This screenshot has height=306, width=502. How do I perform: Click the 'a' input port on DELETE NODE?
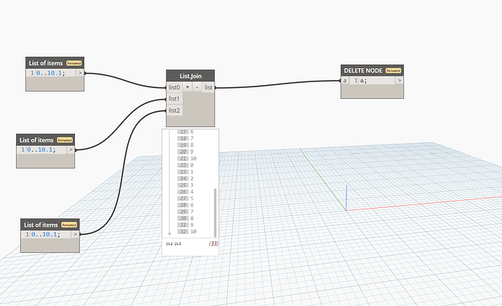[345, 81]
